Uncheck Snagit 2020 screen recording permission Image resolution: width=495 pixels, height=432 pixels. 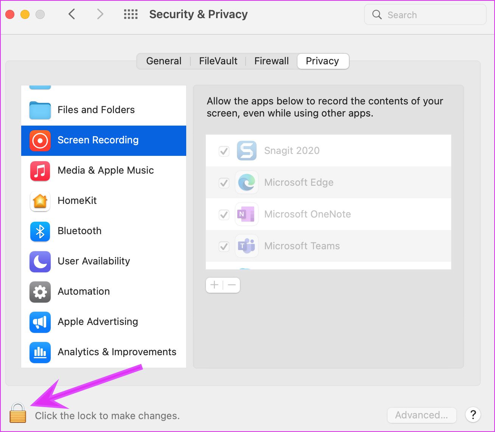224,151
